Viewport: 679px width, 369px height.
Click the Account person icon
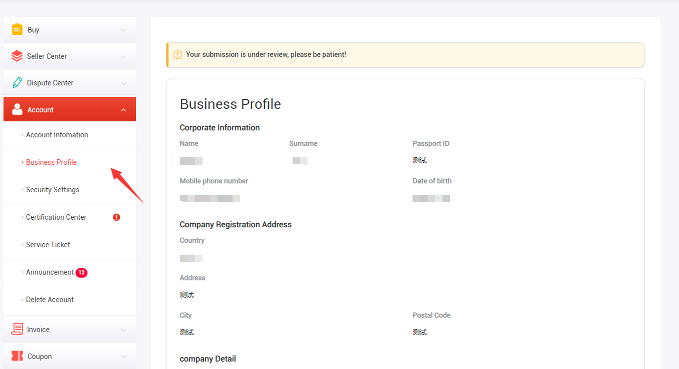tap(17, 109)
